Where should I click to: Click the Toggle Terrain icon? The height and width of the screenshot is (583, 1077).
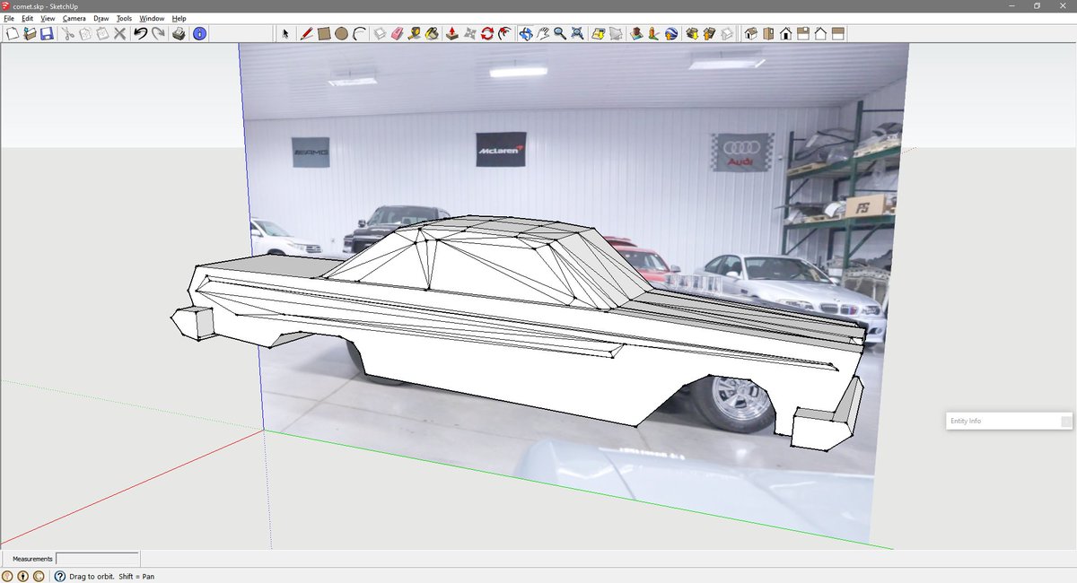[x=616, y=34]
